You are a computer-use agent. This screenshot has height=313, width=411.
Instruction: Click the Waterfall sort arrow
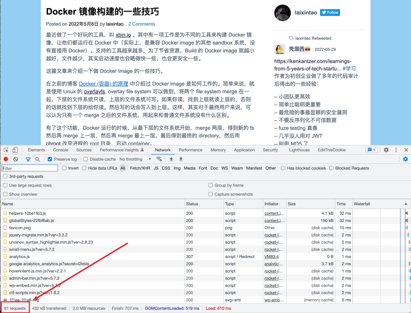click(406, 204)
